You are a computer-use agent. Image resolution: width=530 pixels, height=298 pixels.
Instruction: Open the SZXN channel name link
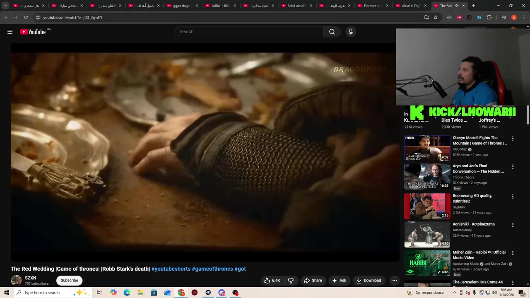tap(31, 278)
